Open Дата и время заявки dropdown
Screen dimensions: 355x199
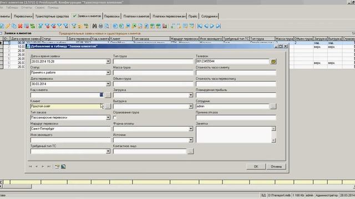coord(108,61)
